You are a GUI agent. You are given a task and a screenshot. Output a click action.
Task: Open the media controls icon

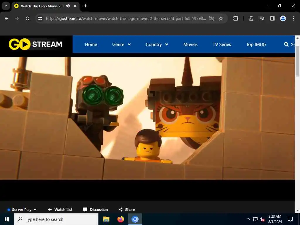(262, 18)
